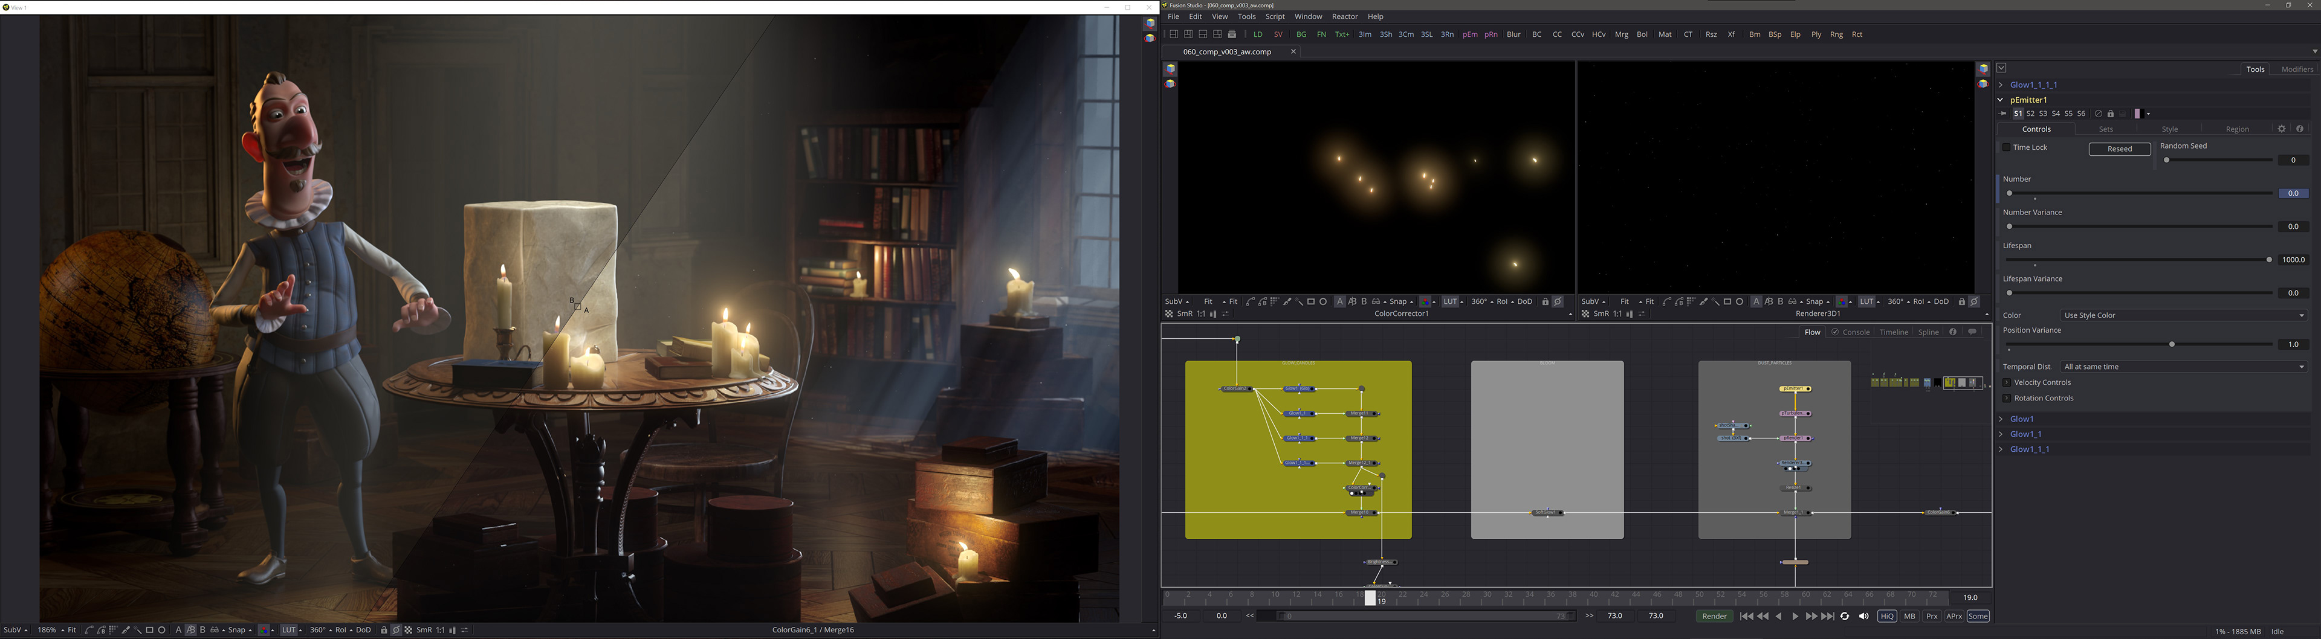
Task: Collapse the pEmitter1 tool controls
Action: coord(2001,101)
